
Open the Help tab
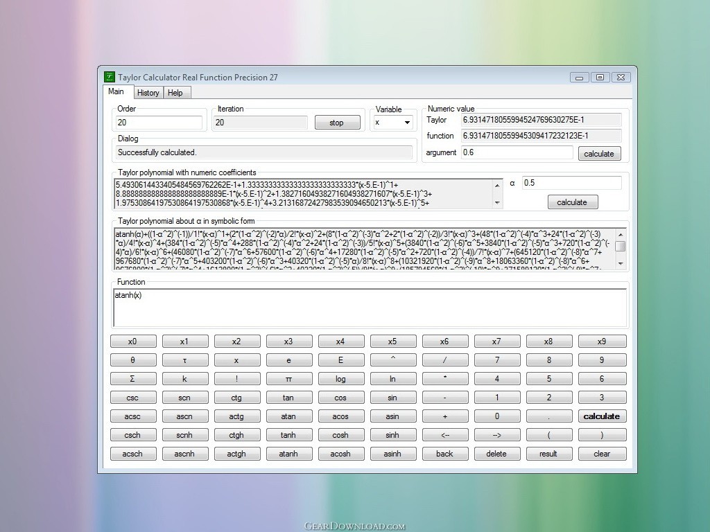[175, 93]
